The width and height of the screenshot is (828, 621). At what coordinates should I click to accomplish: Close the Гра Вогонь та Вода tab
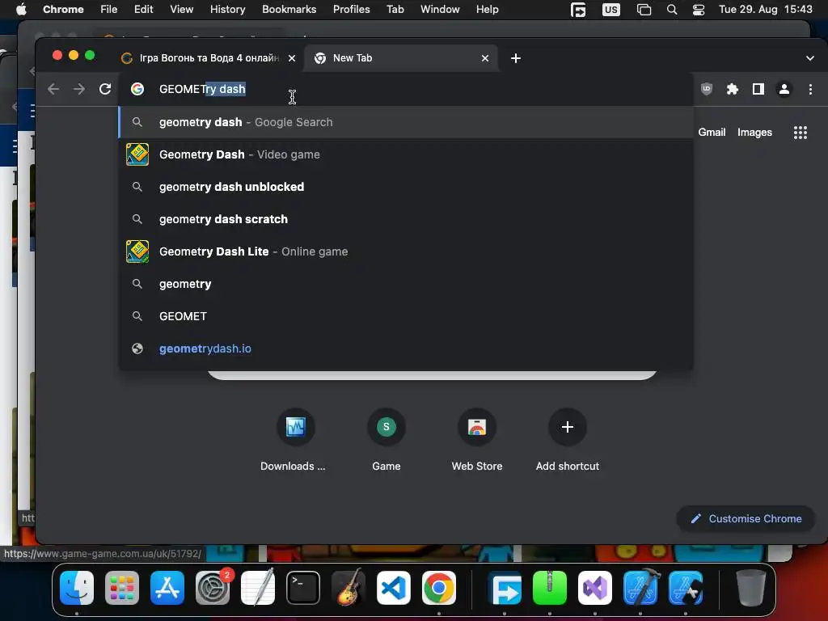292,58
